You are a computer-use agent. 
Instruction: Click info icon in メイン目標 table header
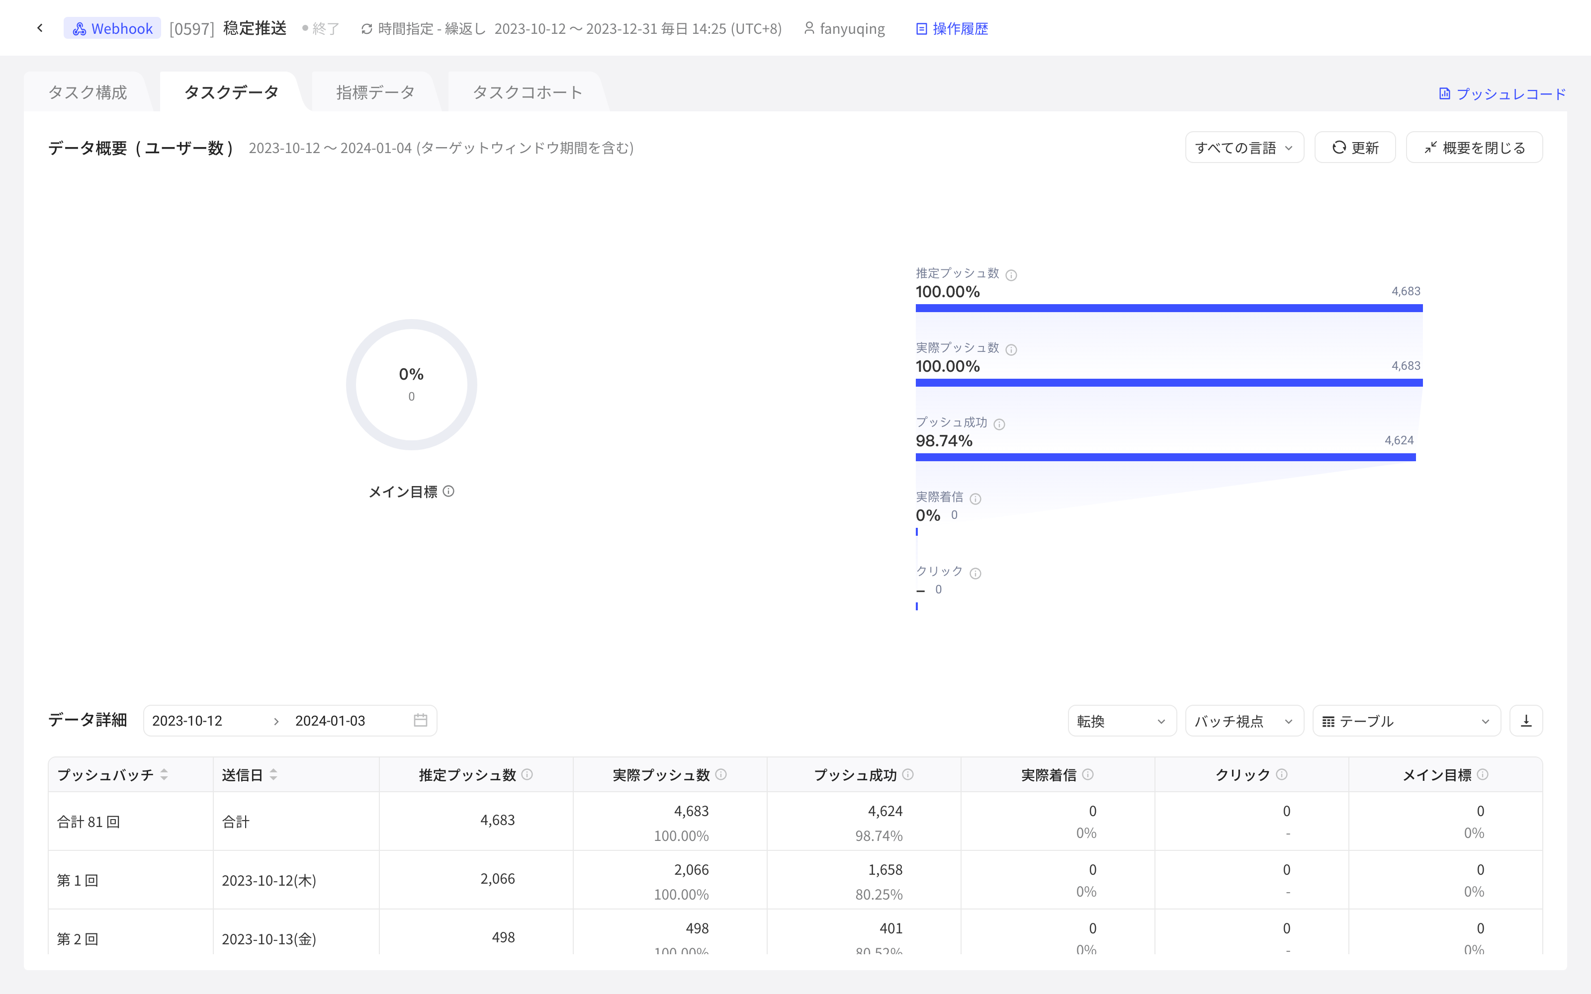pos(1483,774)
